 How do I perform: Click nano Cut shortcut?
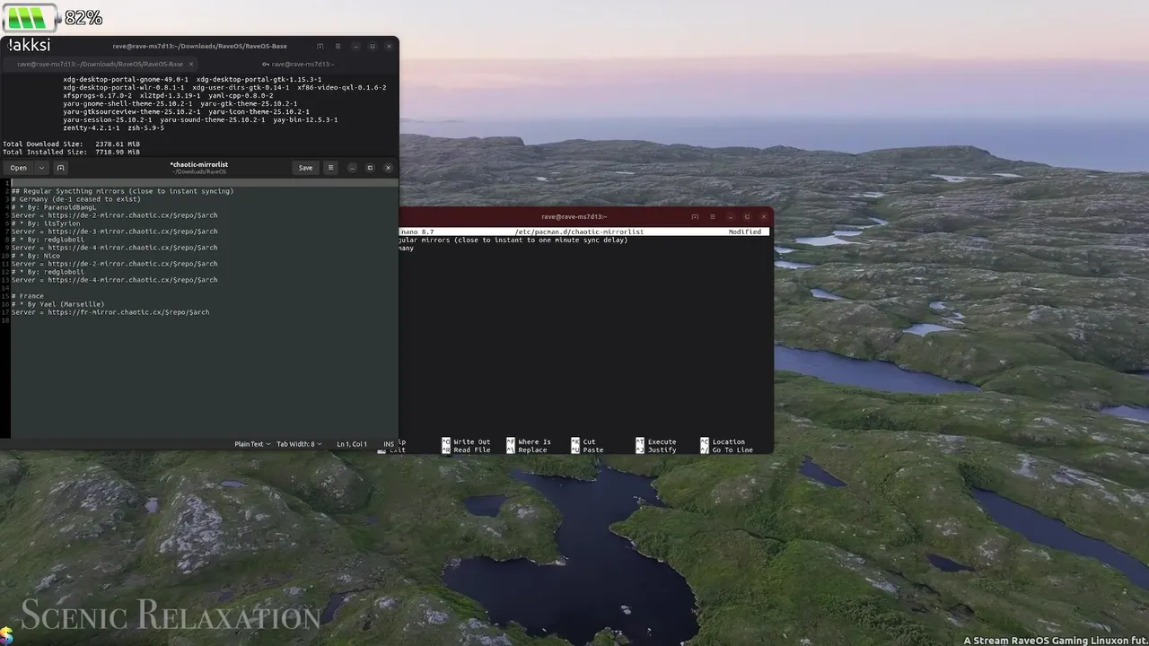click(583, 441)
